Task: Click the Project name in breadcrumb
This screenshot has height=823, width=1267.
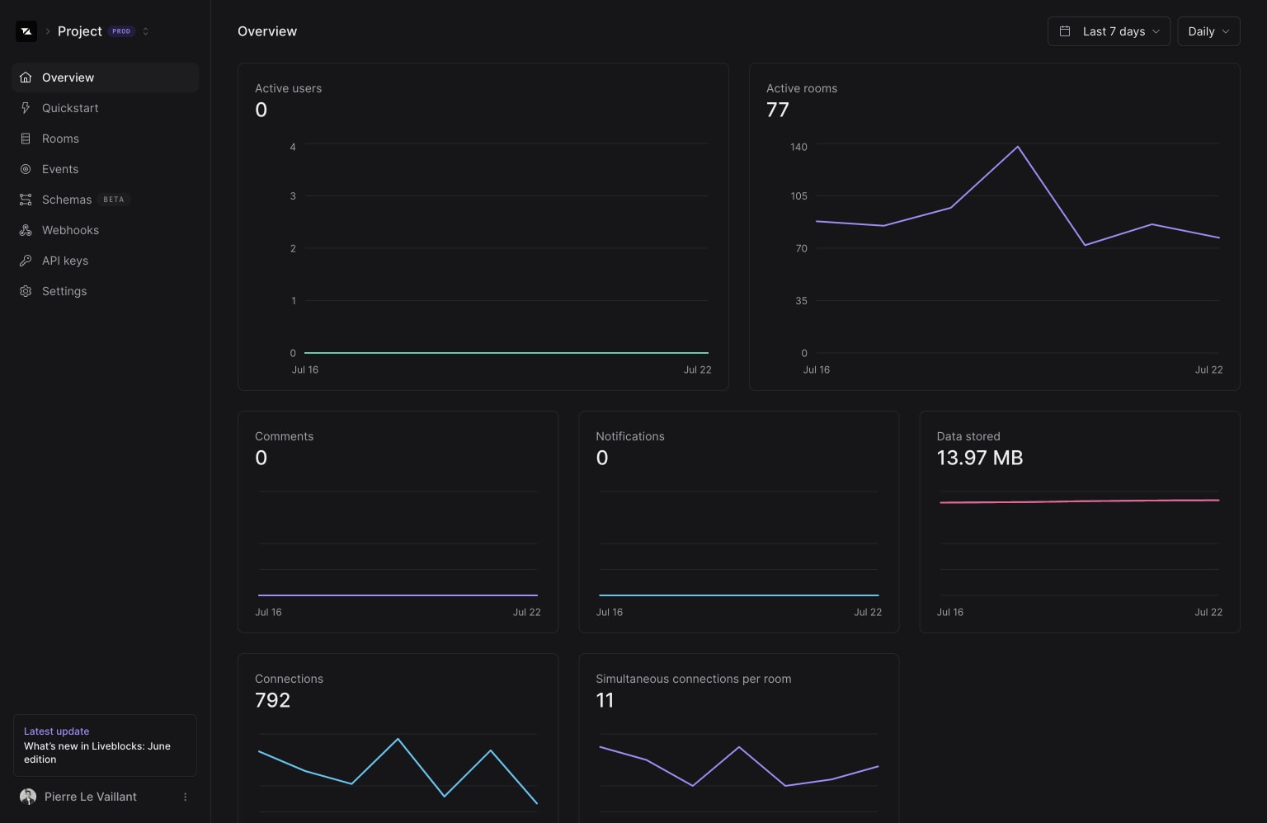Action: pos(80,31)
